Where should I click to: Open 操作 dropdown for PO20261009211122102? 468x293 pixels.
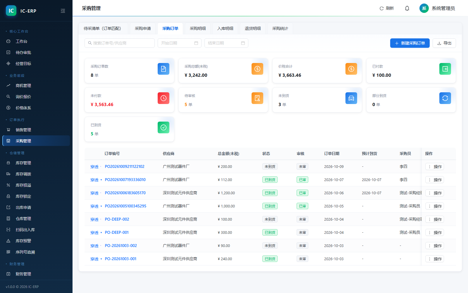435,166
